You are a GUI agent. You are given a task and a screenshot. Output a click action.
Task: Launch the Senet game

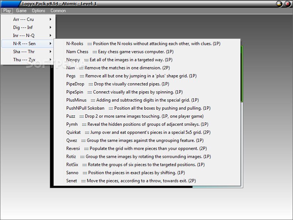[x=147, y=180]
